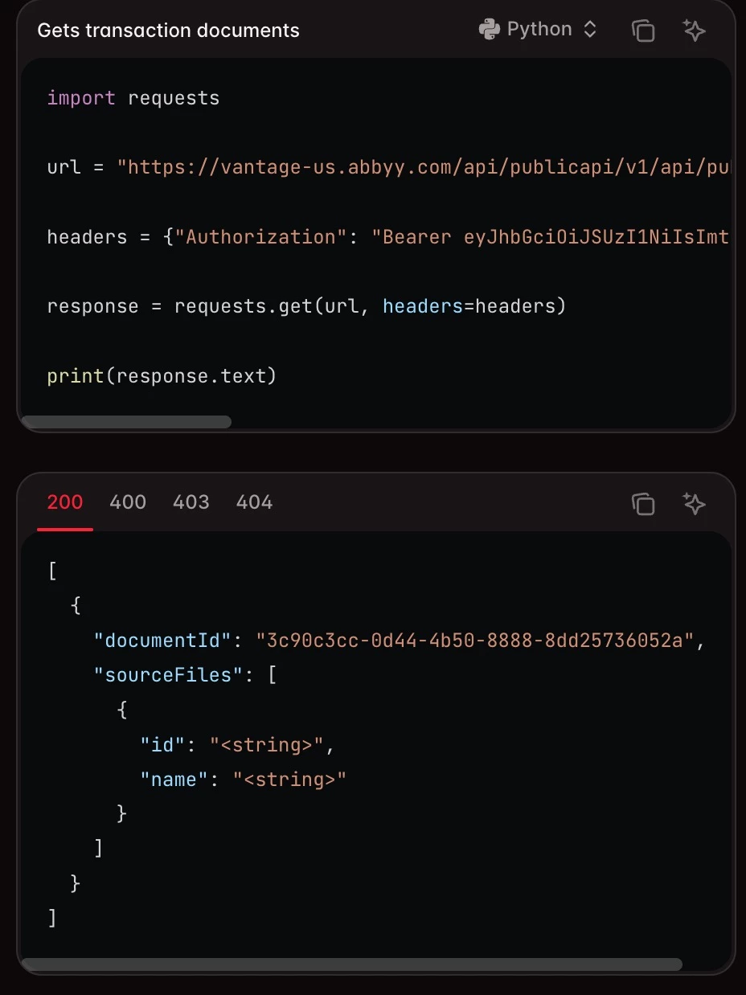Viewport: 746px width, 995px height.
Task: Switch the snippet language via the dropdown
Action: 539,29
